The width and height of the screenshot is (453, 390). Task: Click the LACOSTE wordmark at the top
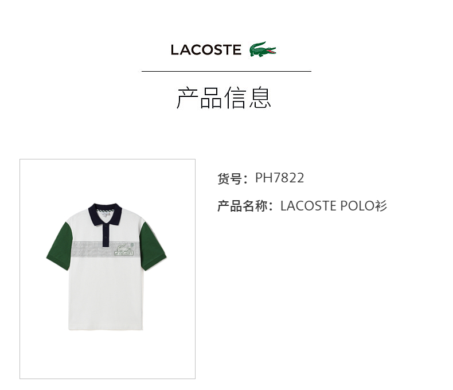click(206, 50)
